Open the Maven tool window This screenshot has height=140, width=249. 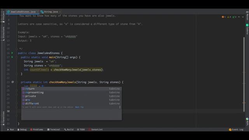(x=247, y=16)
